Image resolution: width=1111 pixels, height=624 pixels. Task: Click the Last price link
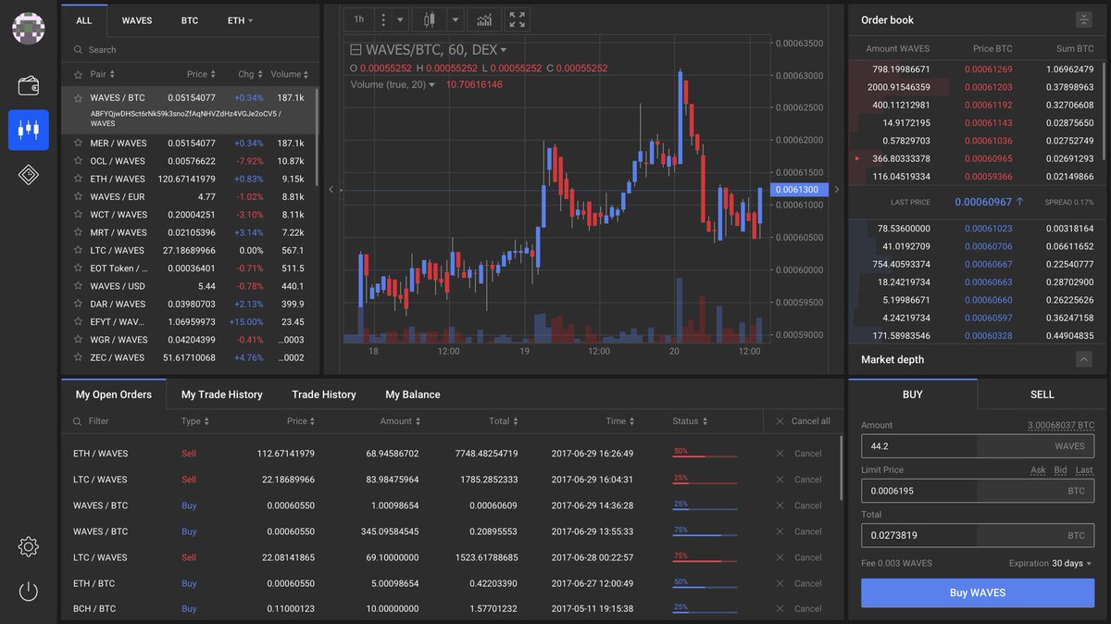tap(1084, 470)
